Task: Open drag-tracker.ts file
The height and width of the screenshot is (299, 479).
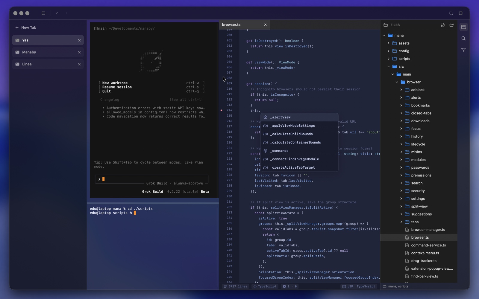Action: pyautogui.click(x=419, y=261)
